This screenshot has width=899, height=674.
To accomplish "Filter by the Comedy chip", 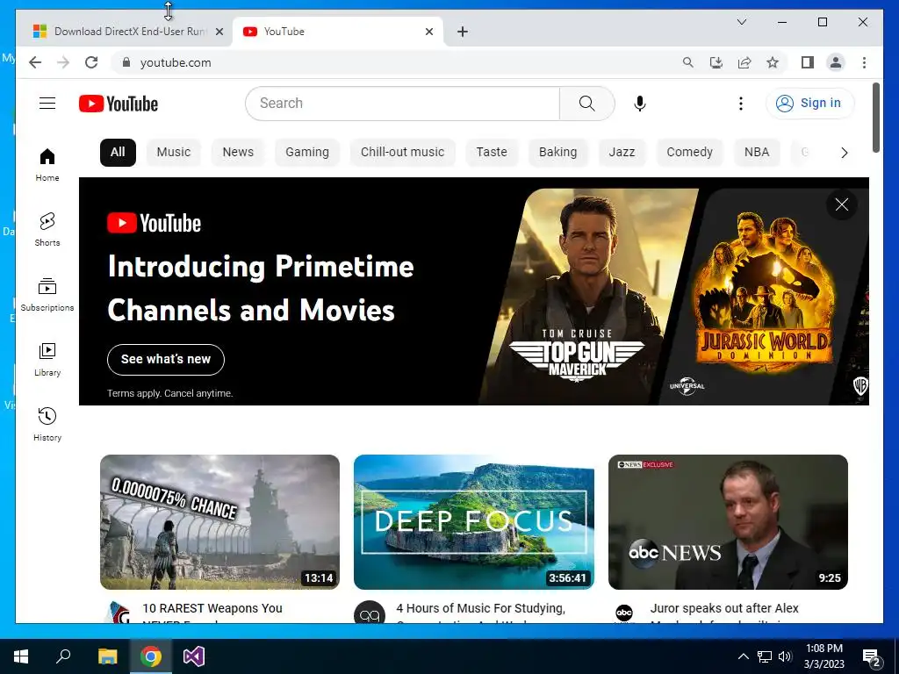I will tap(690, 152).
